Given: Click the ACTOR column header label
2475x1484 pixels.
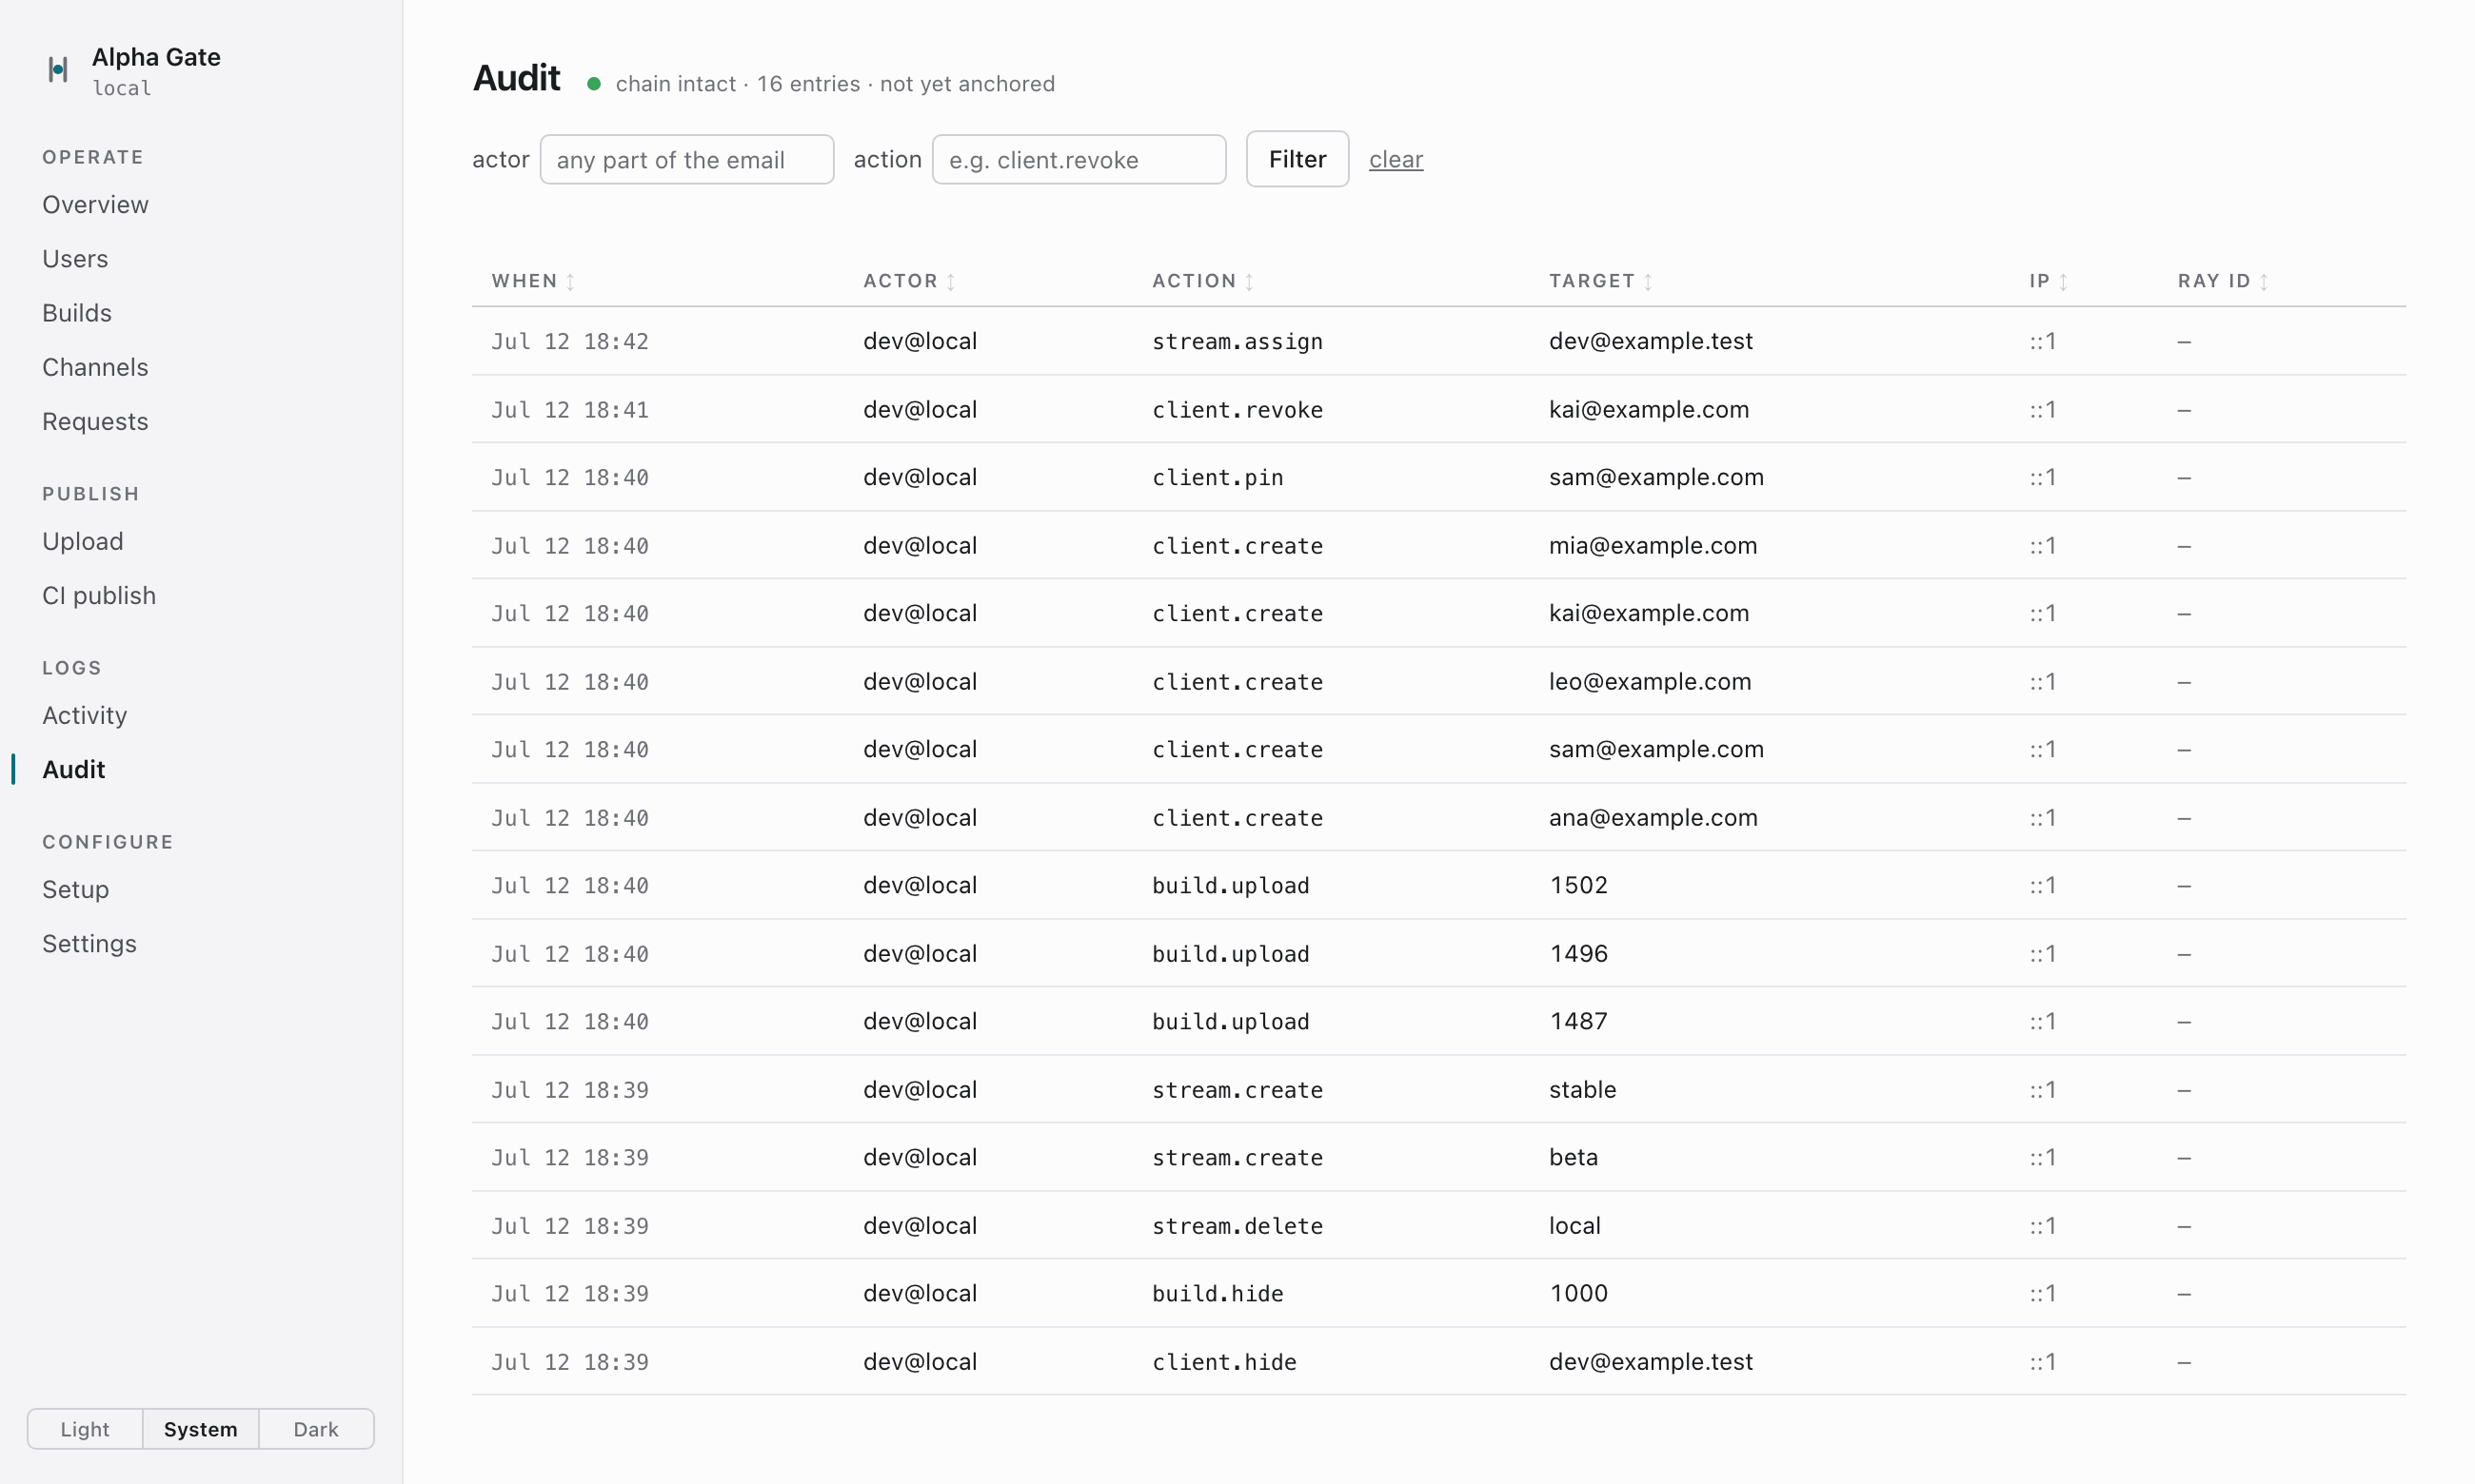Looking at the screenshot, I should click(901, 281).
